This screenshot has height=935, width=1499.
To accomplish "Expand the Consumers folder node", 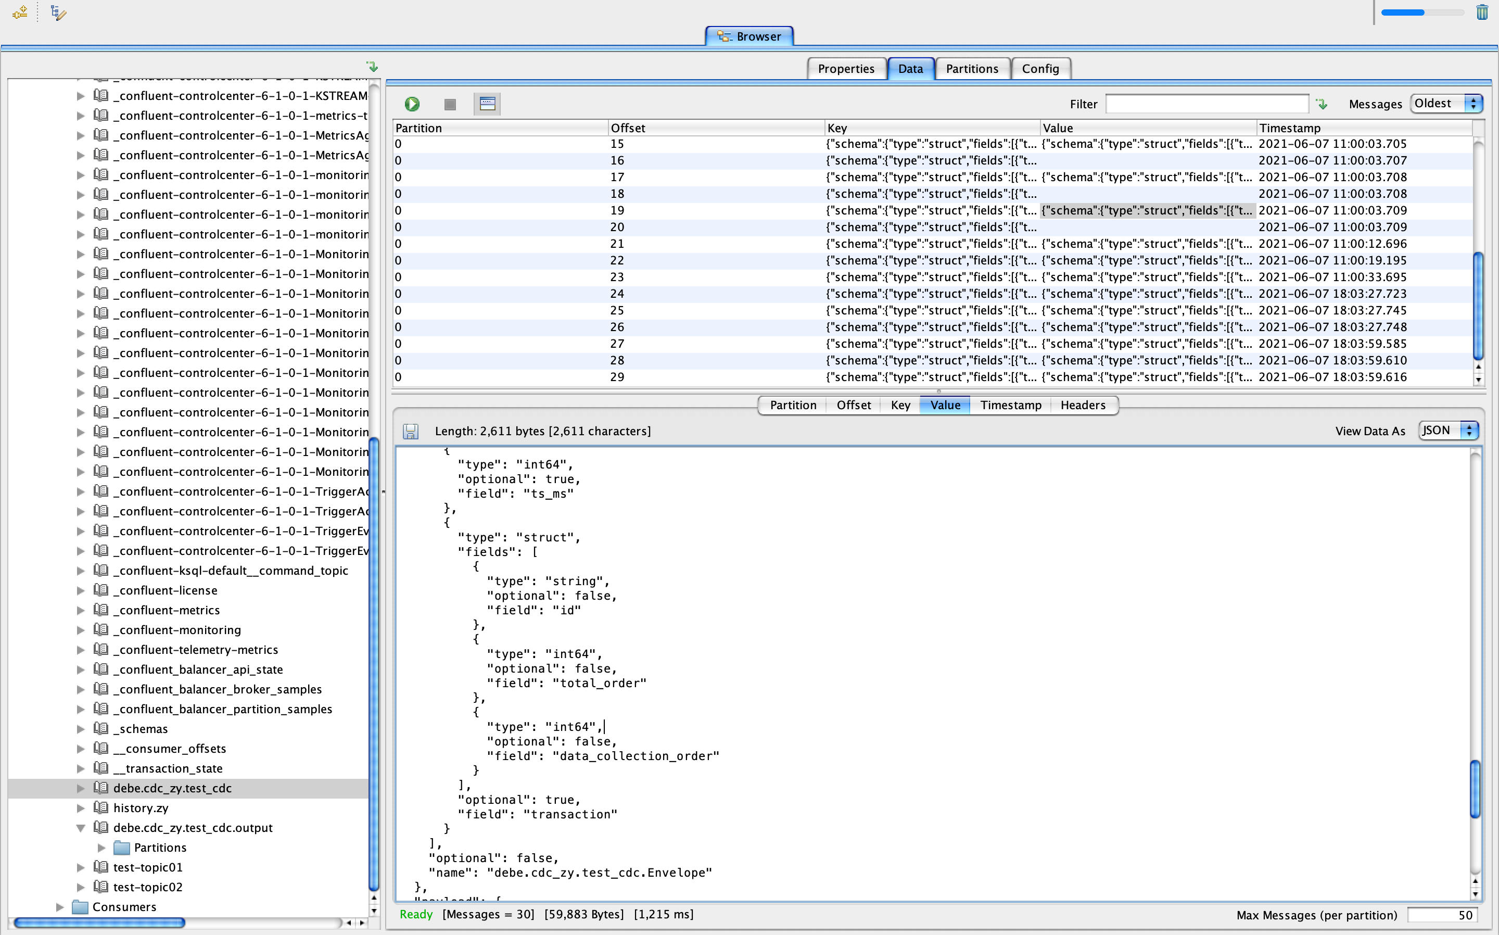I will coord(59,906).
